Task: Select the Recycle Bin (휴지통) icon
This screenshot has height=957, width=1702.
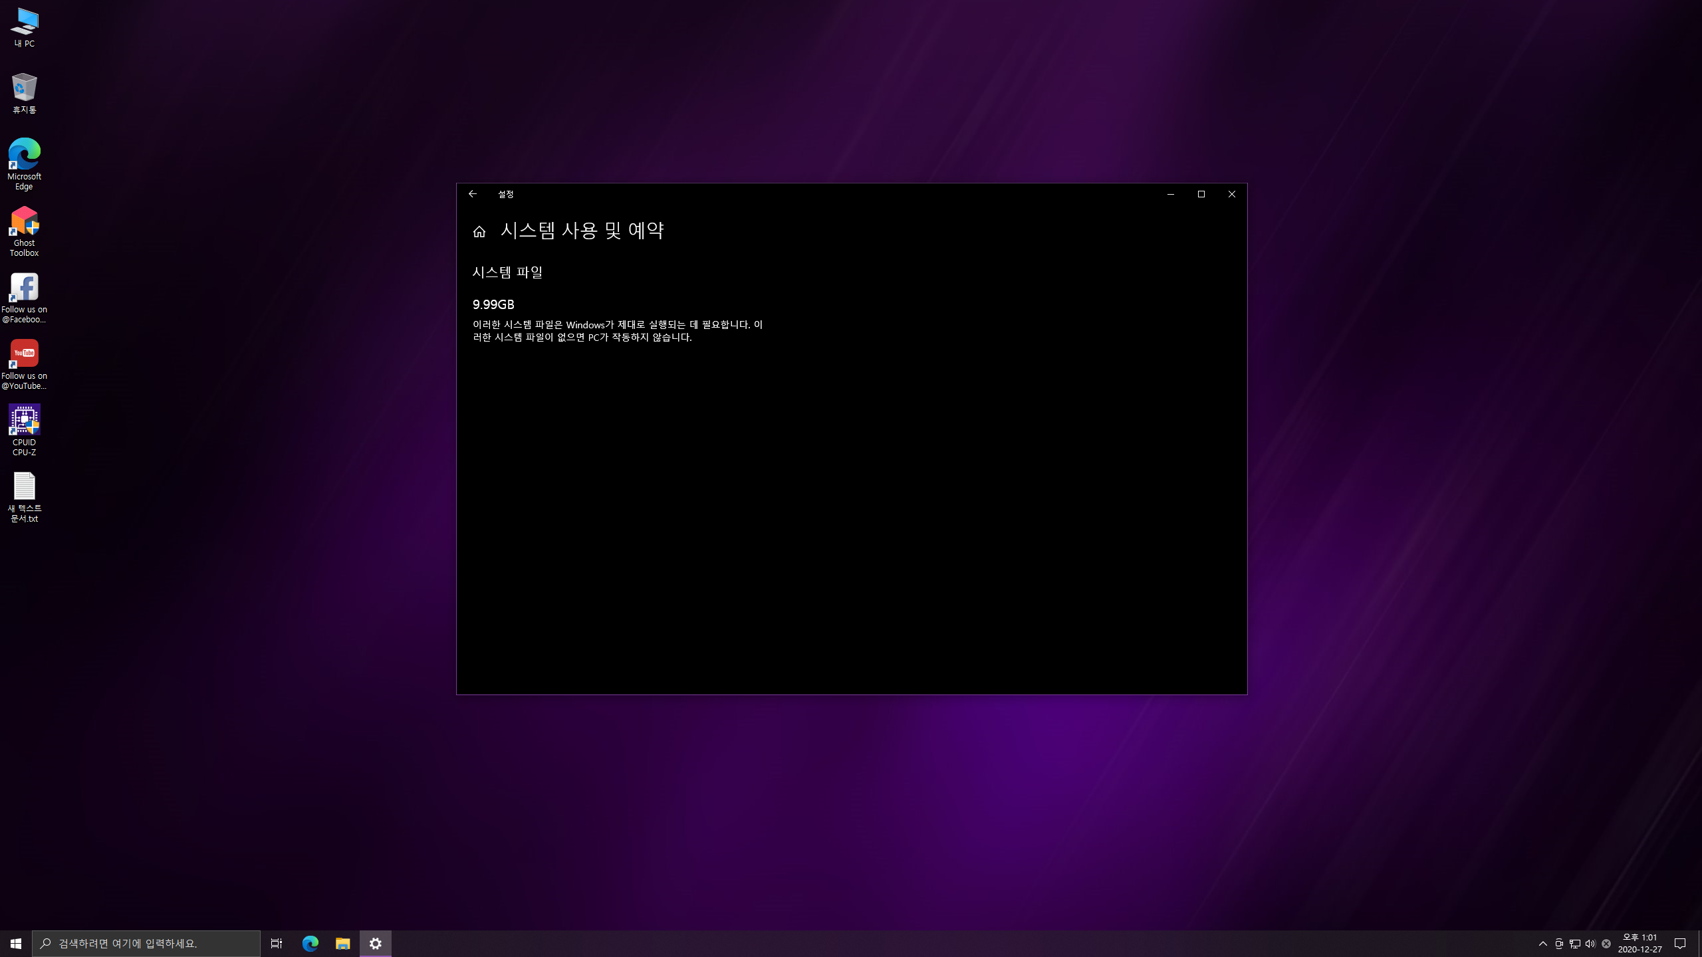Action: 25,93
